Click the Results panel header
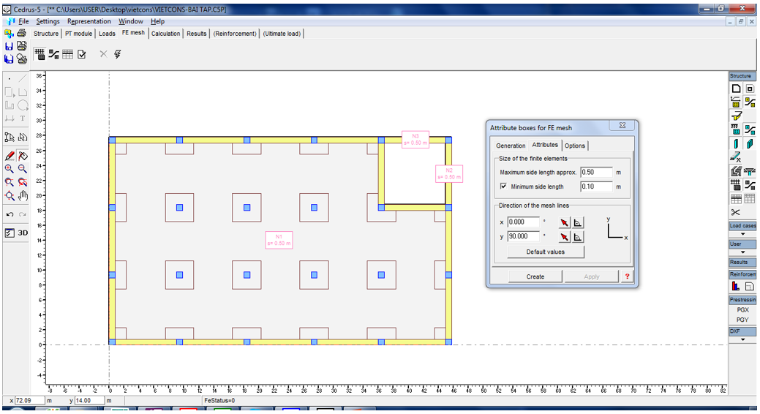760x414 pixels. (742, 263)
